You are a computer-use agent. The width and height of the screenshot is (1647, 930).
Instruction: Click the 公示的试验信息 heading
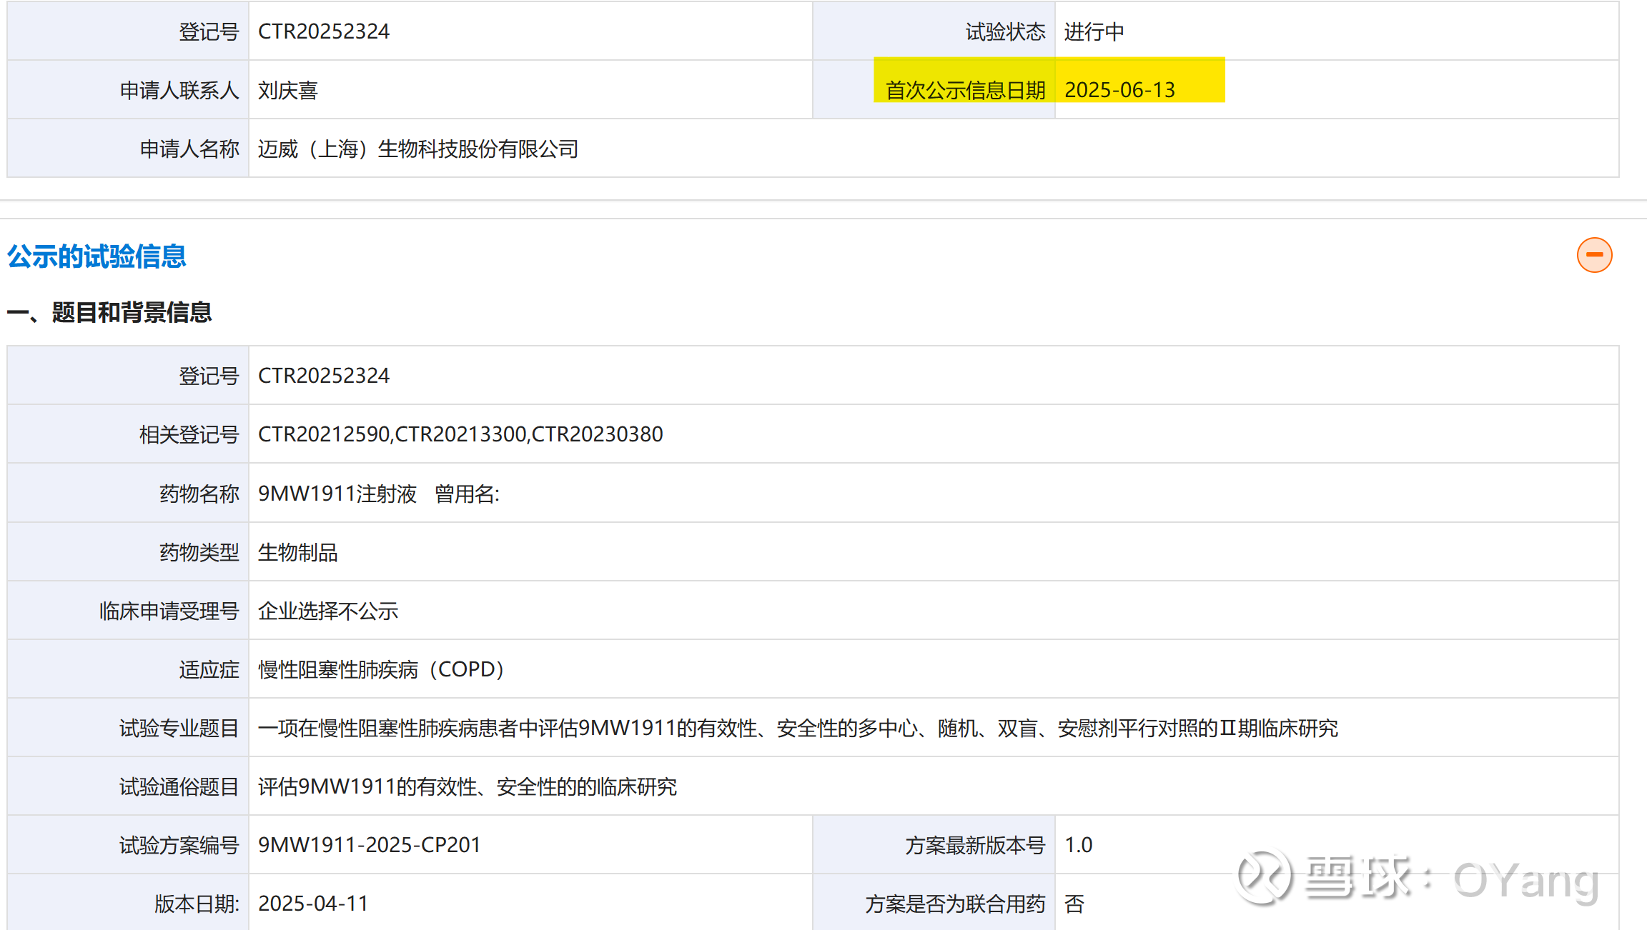pyautogui.click(x=97, y=256)
